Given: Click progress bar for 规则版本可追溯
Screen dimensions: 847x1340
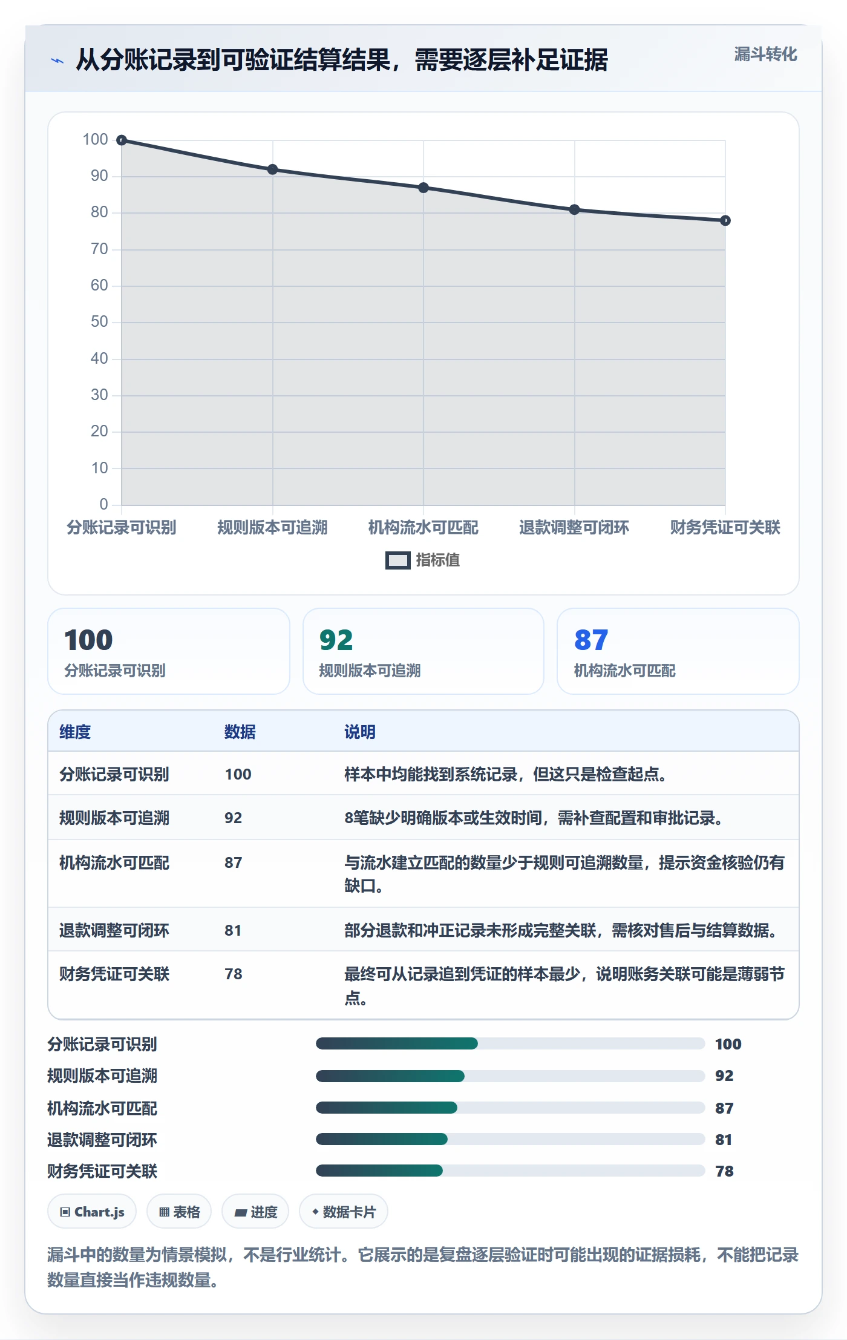Looking at the screenshot, I should (511, 1076).
